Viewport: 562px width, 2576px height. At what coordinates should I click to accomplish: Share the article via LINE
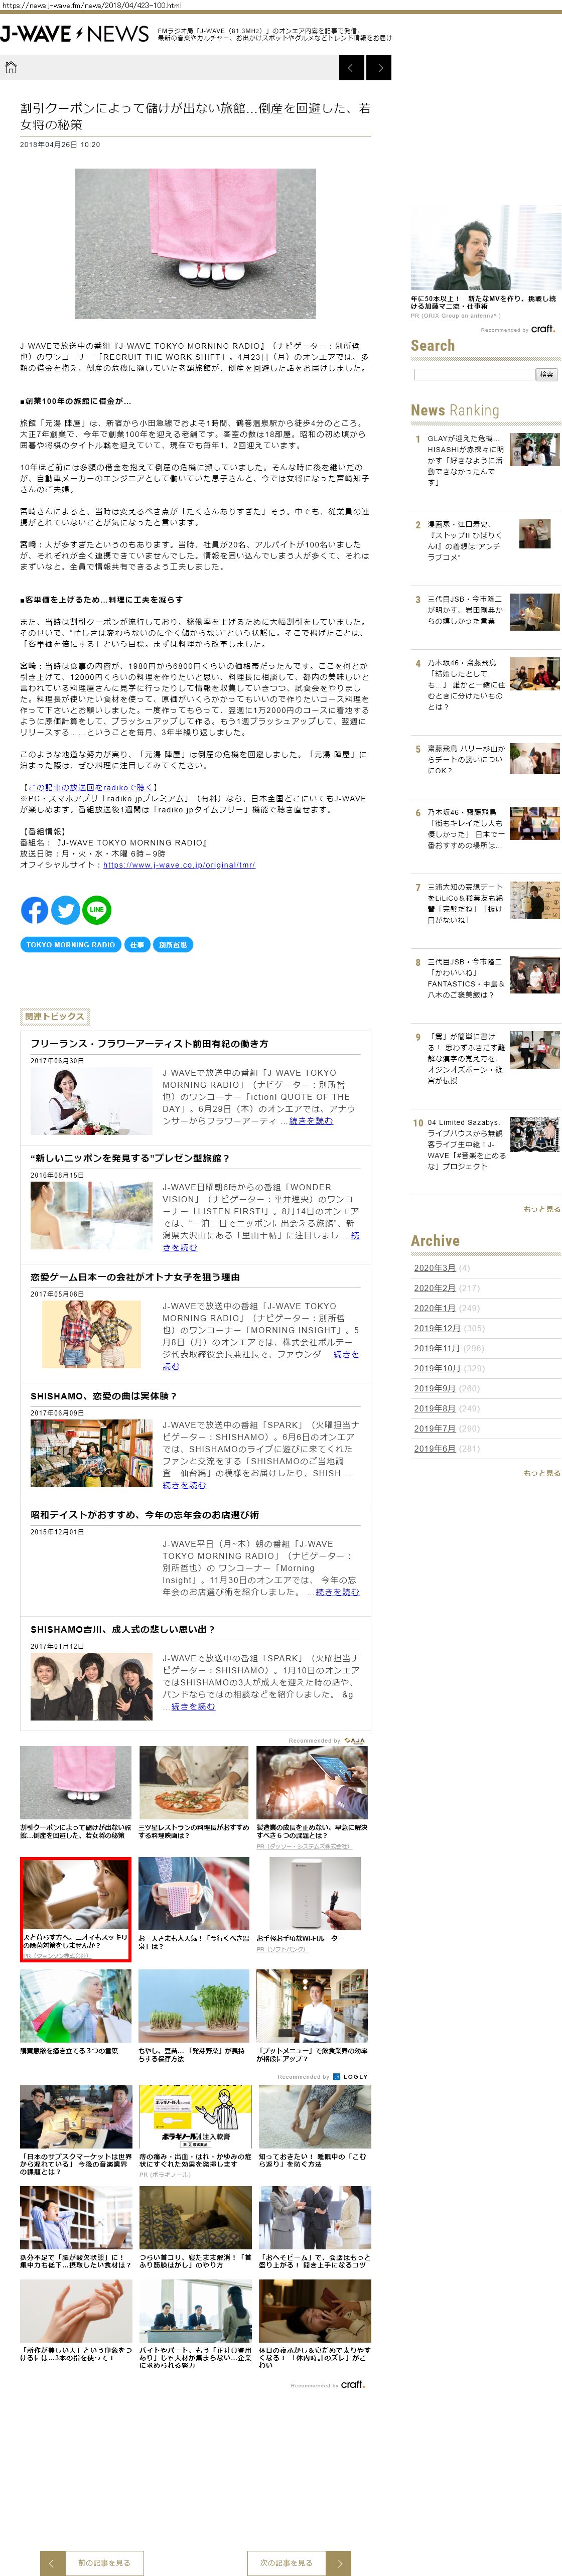97,909
